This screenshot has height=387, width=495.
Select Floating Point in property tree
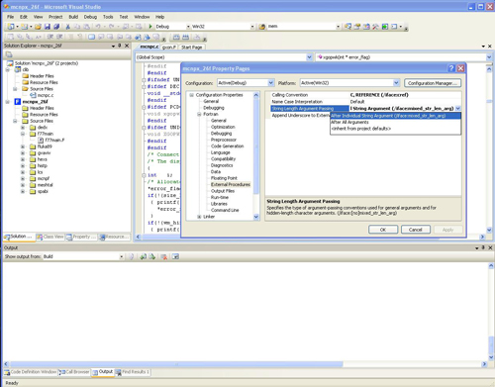pyautogui.click(x=224, y=178)
